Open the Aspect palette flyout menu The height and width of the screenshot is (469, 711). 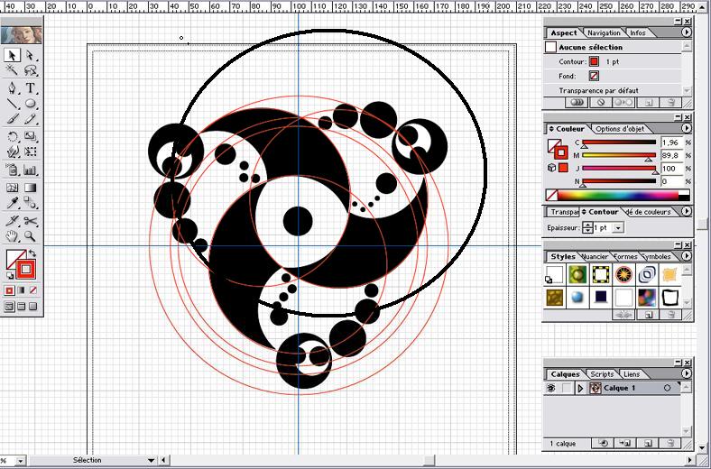686,32
